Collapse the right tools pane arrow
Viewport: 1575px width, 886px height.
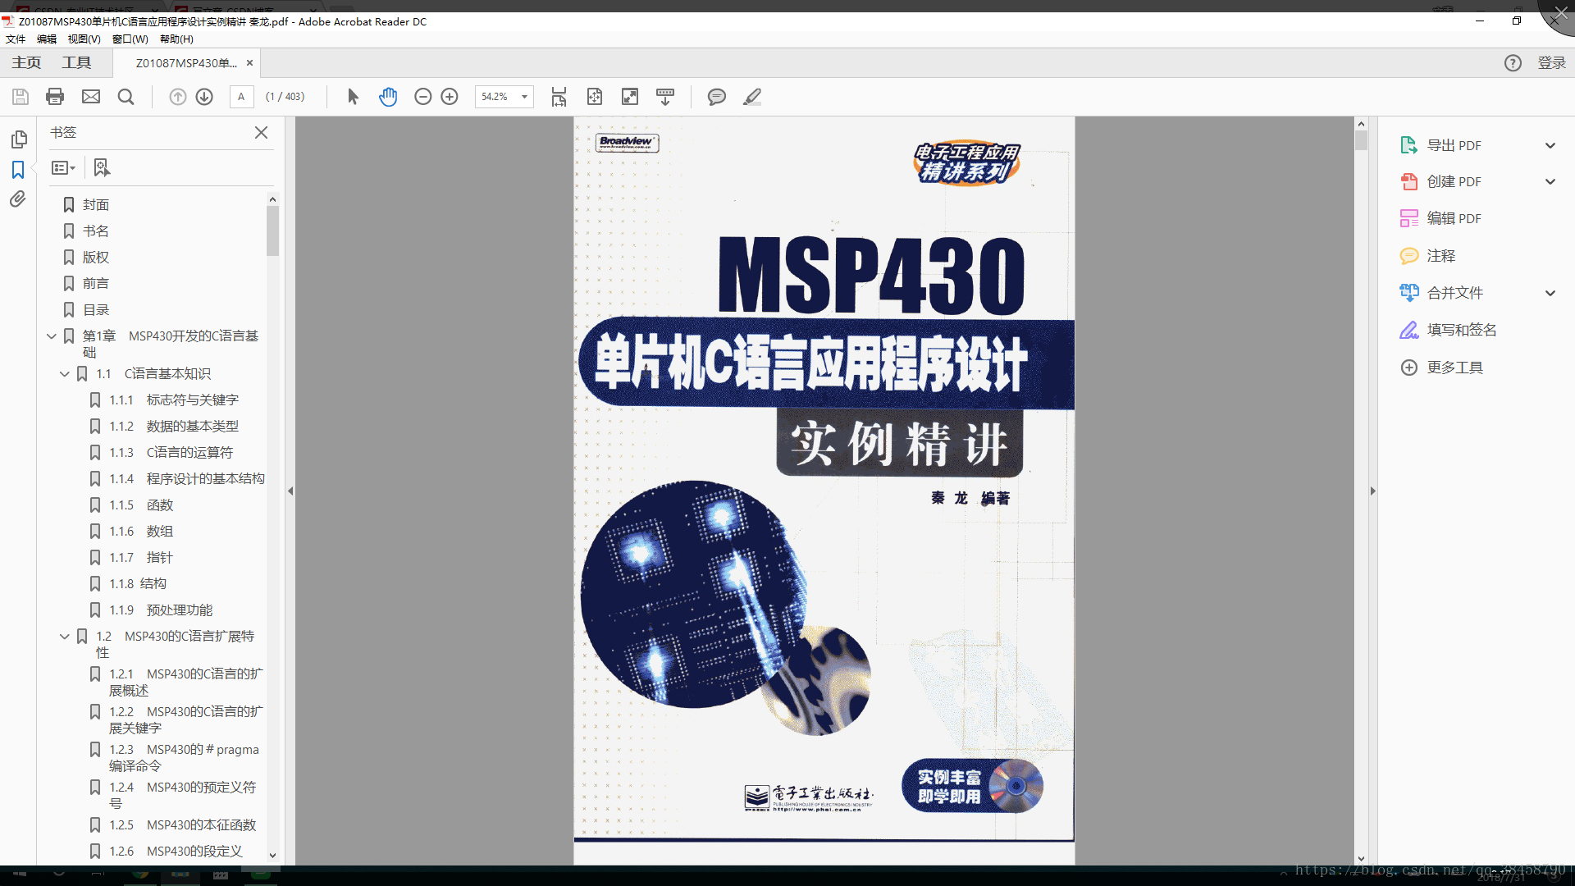1372,491
